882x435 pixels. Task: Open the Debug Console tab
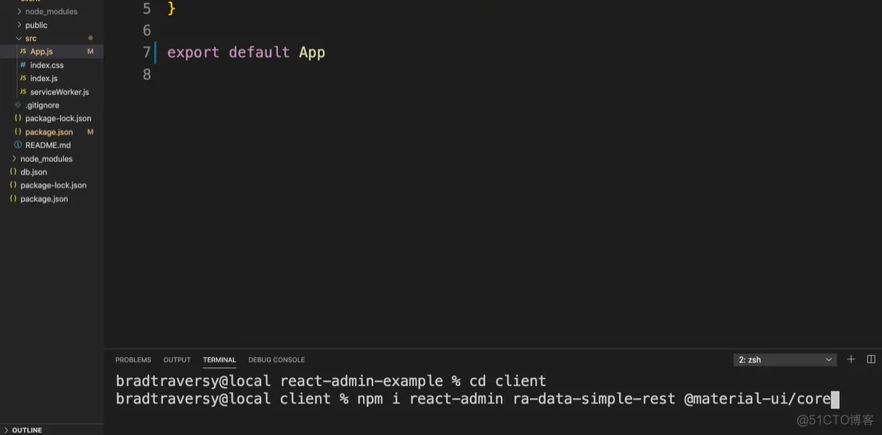pos(276,360)
